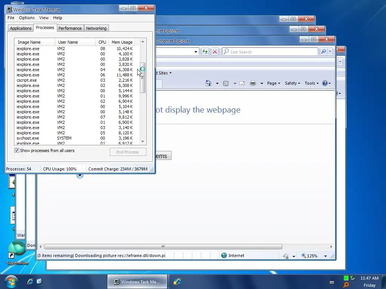Open the zoom level dropdown arrow
This screenshot has width=386, height=289.
pyautogui.click(x=325, y=256)
